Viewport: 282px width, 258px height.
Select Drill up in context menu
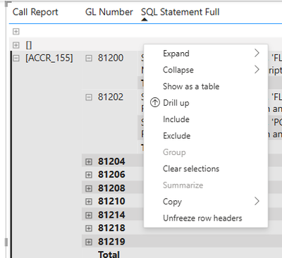[x=206, y=103]
